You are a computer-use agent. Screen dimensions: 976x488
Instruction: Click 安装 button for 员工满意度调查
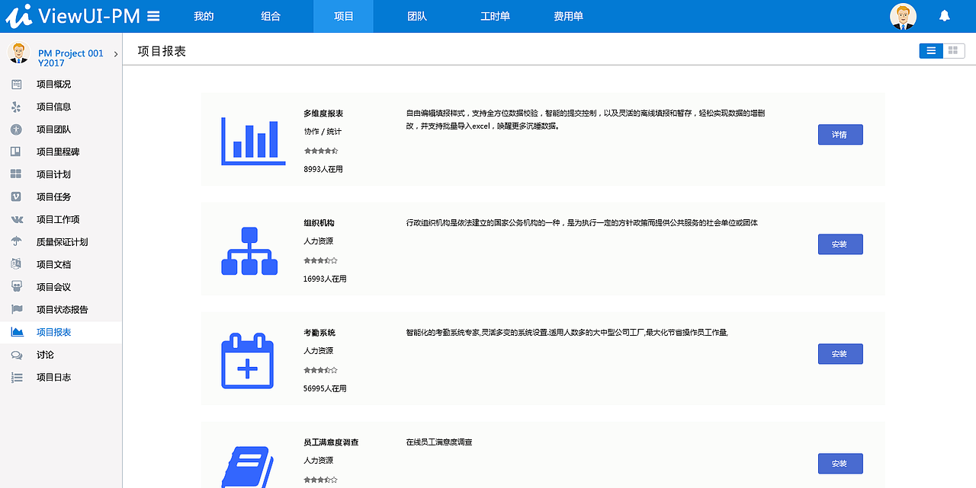pos(840,464)
